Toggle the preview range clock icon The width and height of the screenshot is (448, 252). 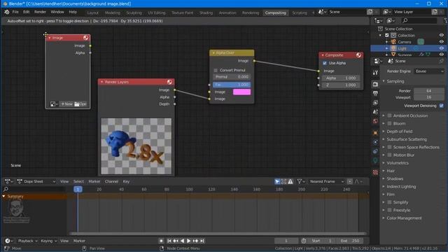[304, 241]
